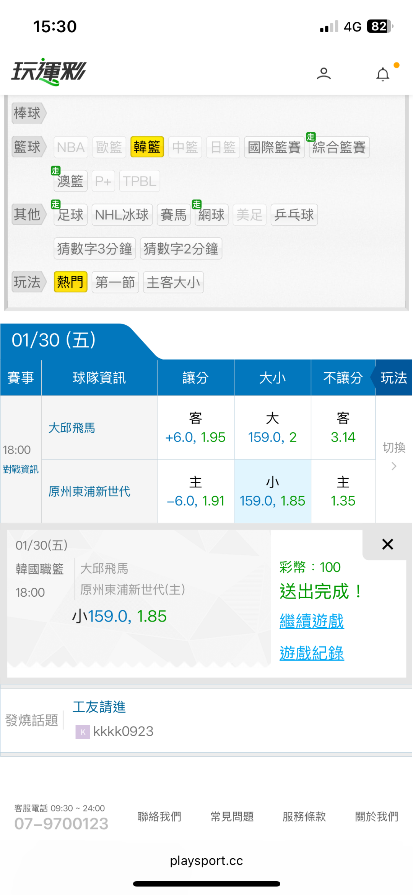This screenshot has height=895, width=413.
Task: Toggle the 第一節 play type filter
Action: click(x=115, y=282)
